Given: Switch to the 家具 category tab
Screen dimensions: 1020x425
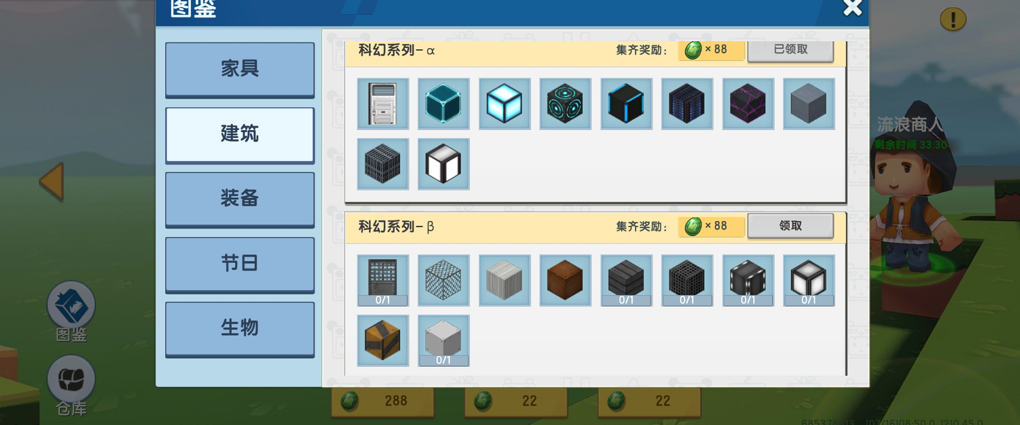Looking at the screenshot, I should click(240, 70).
